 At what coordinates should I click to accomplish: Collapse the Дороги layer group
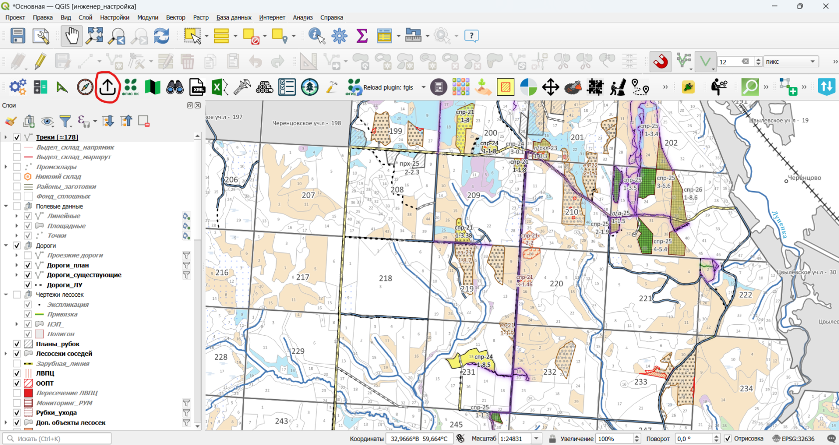coord(6,245)
